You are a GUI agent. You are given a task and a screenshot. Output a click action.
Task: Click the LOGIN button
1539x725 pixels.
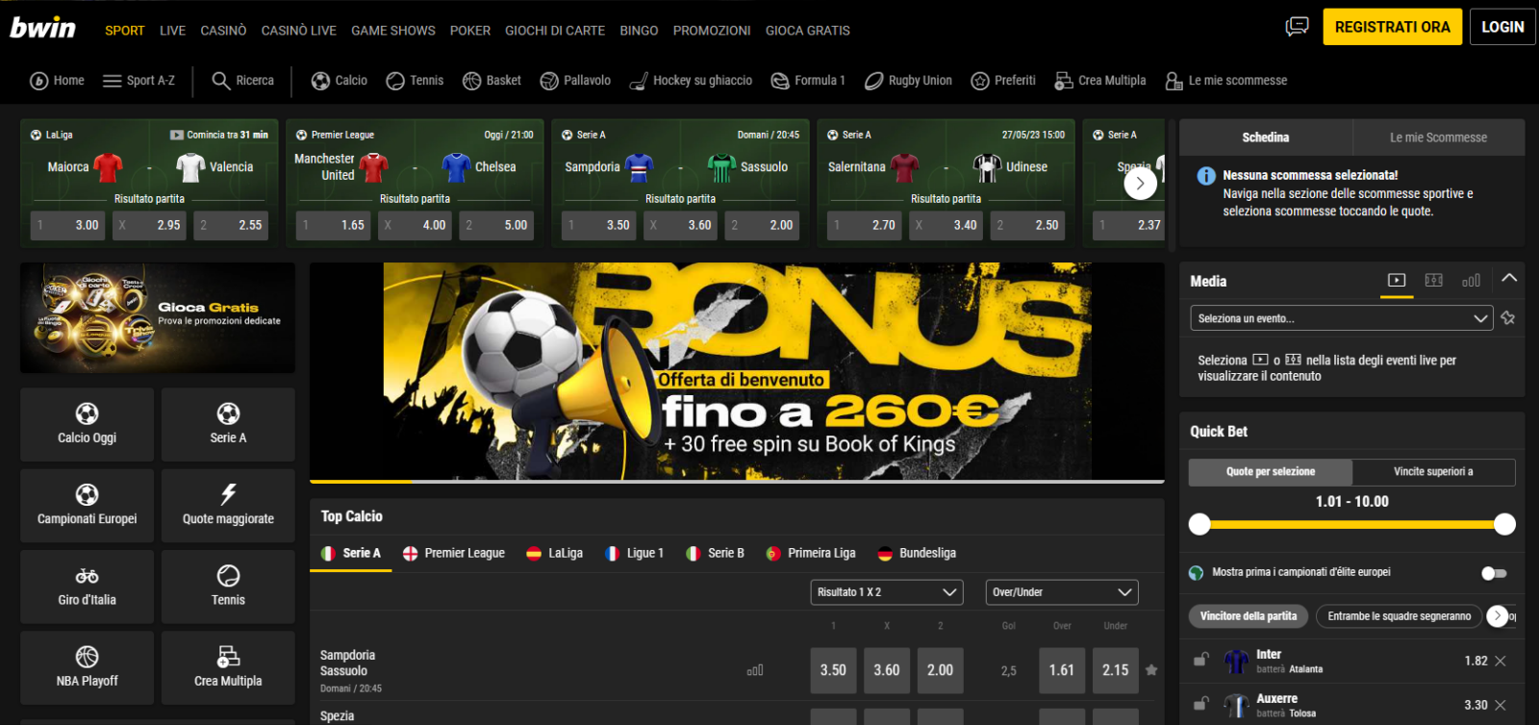tap(1502, 27)
